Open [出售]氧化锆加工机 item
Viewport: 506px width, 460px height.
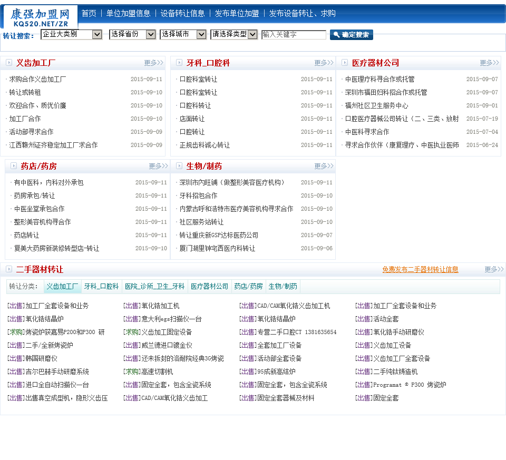click(x=151, y=306)
